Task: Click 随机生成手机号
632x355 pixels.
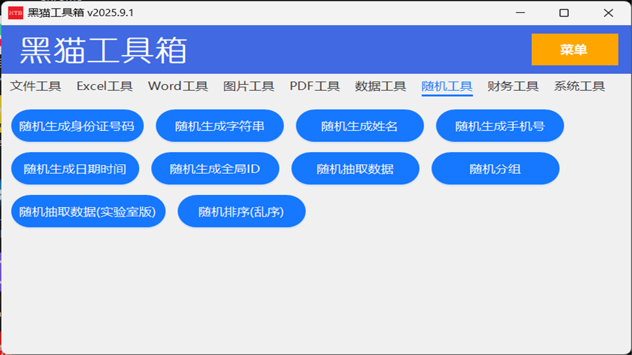Action: pos(500,126)
